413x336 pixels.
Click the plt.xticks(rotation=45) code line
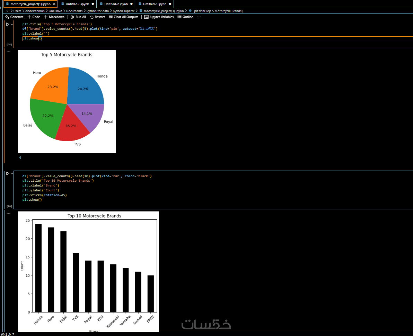tap(44, 195)
